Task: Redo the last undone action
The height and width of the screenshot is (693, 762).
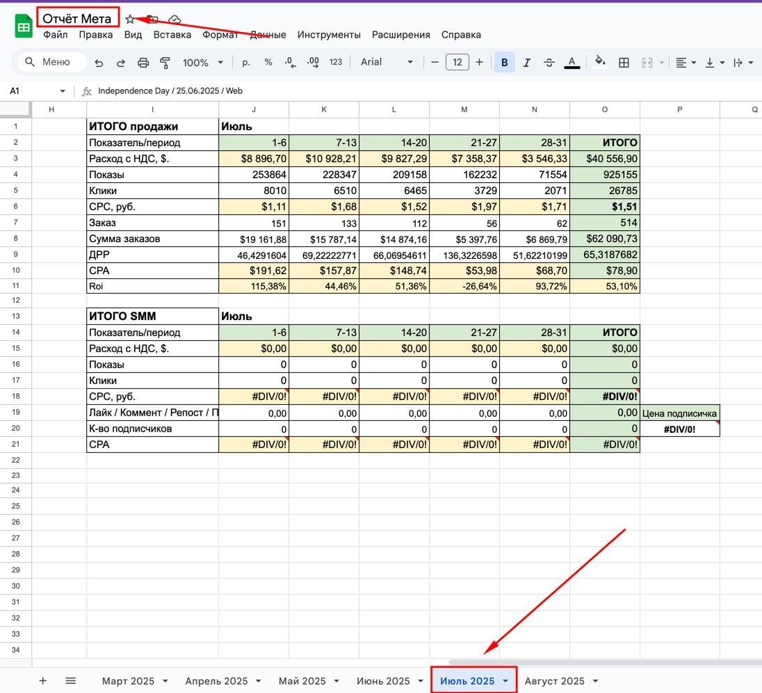Action: tap(121, 62)
